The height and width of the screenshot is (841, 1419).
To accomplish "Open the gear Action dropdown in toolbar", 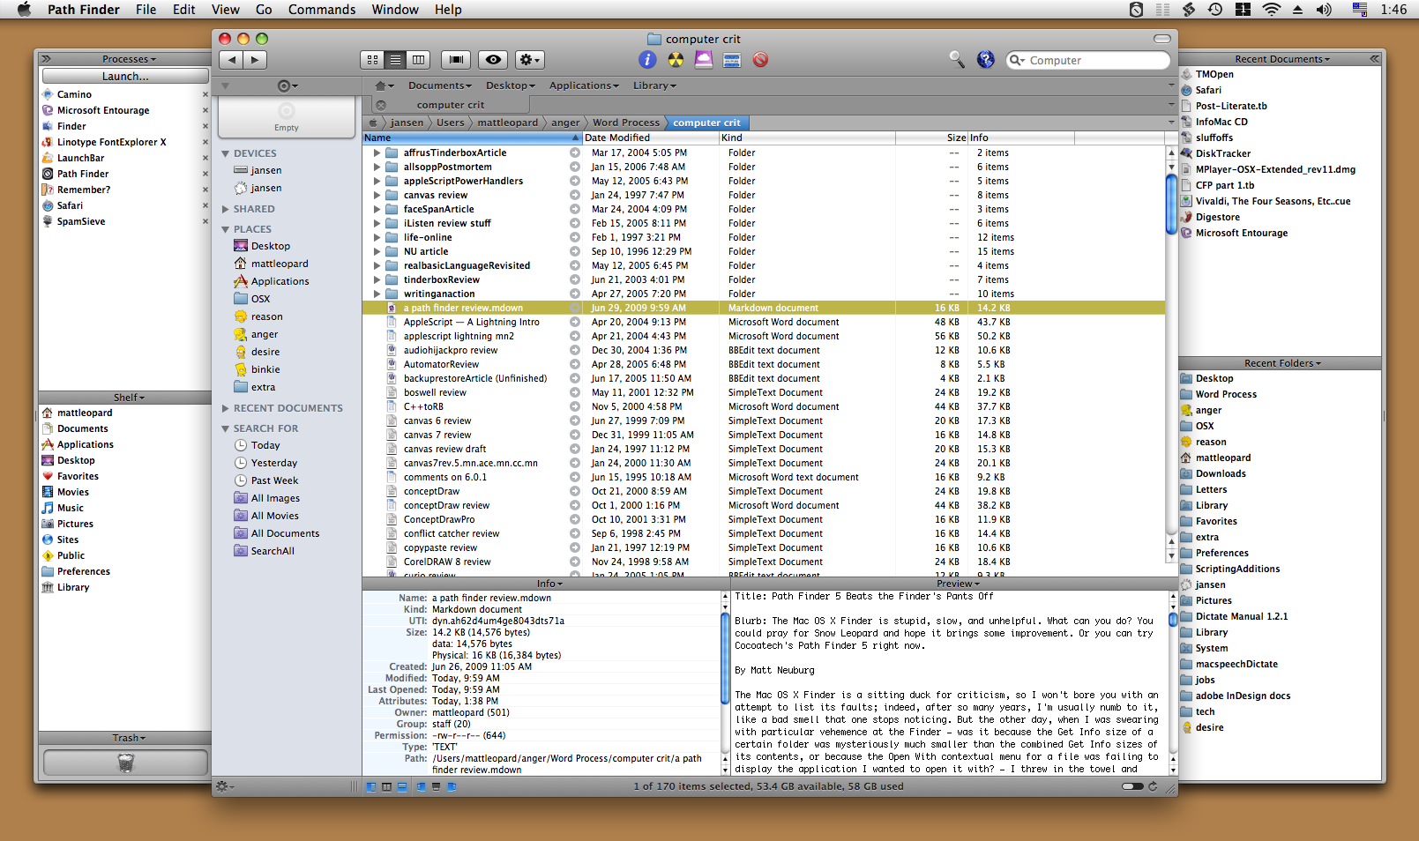I will [529, 60].
